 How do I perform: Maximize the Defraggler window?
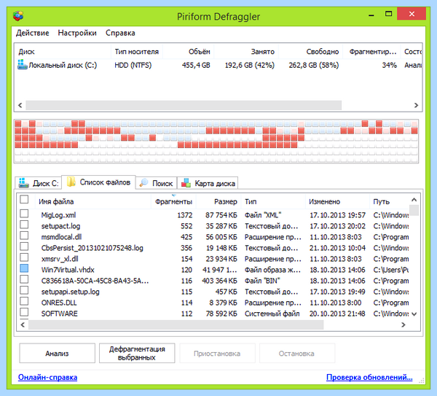[x=388, y=14]
